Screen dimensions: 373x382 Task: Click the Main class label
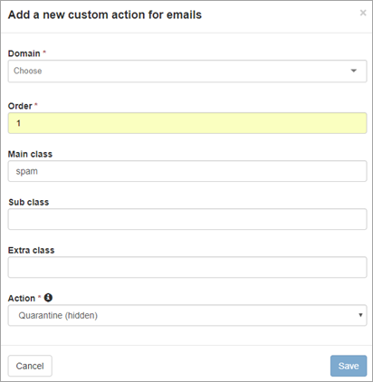click(x=30, y=154)
